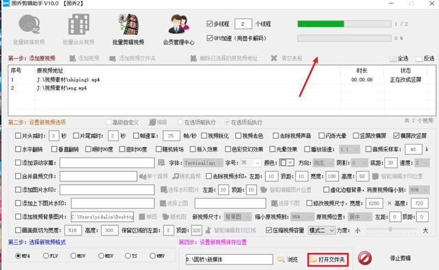Click 选择水印图片 icon
The height and width of the screenshot is (270, 439).
164,190
